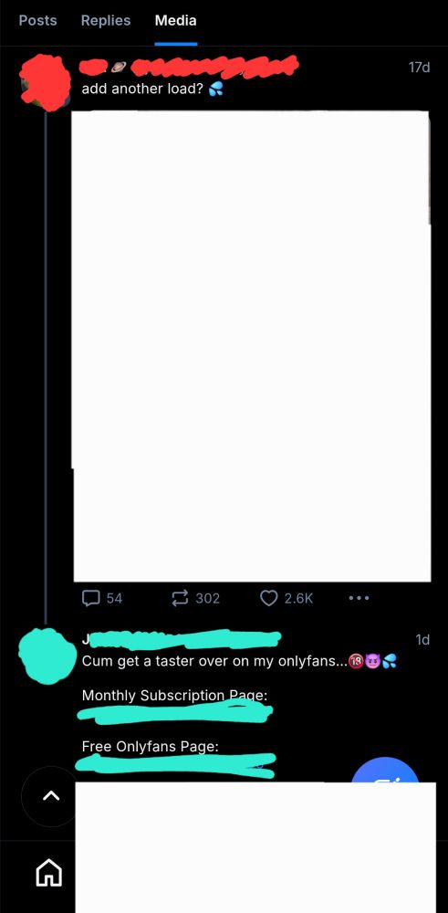
Task: Go to Home via the house icon
Action: tap(49, 874)
